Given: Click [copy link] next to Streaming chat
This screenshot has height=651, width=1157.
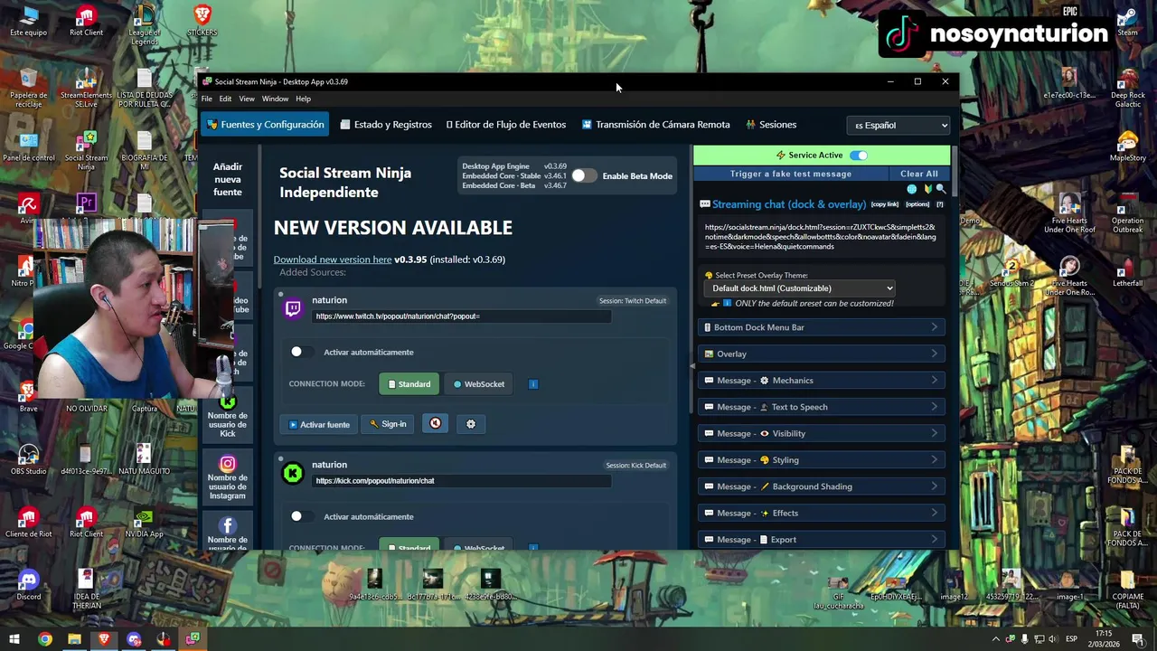Looking at the screenshot, I should (x=885, y=204).
